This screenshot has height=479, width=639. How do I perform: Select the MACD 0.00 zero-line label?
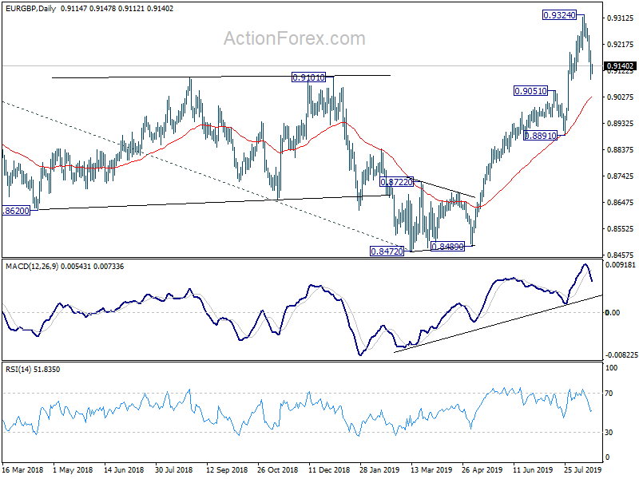point(613,313)
